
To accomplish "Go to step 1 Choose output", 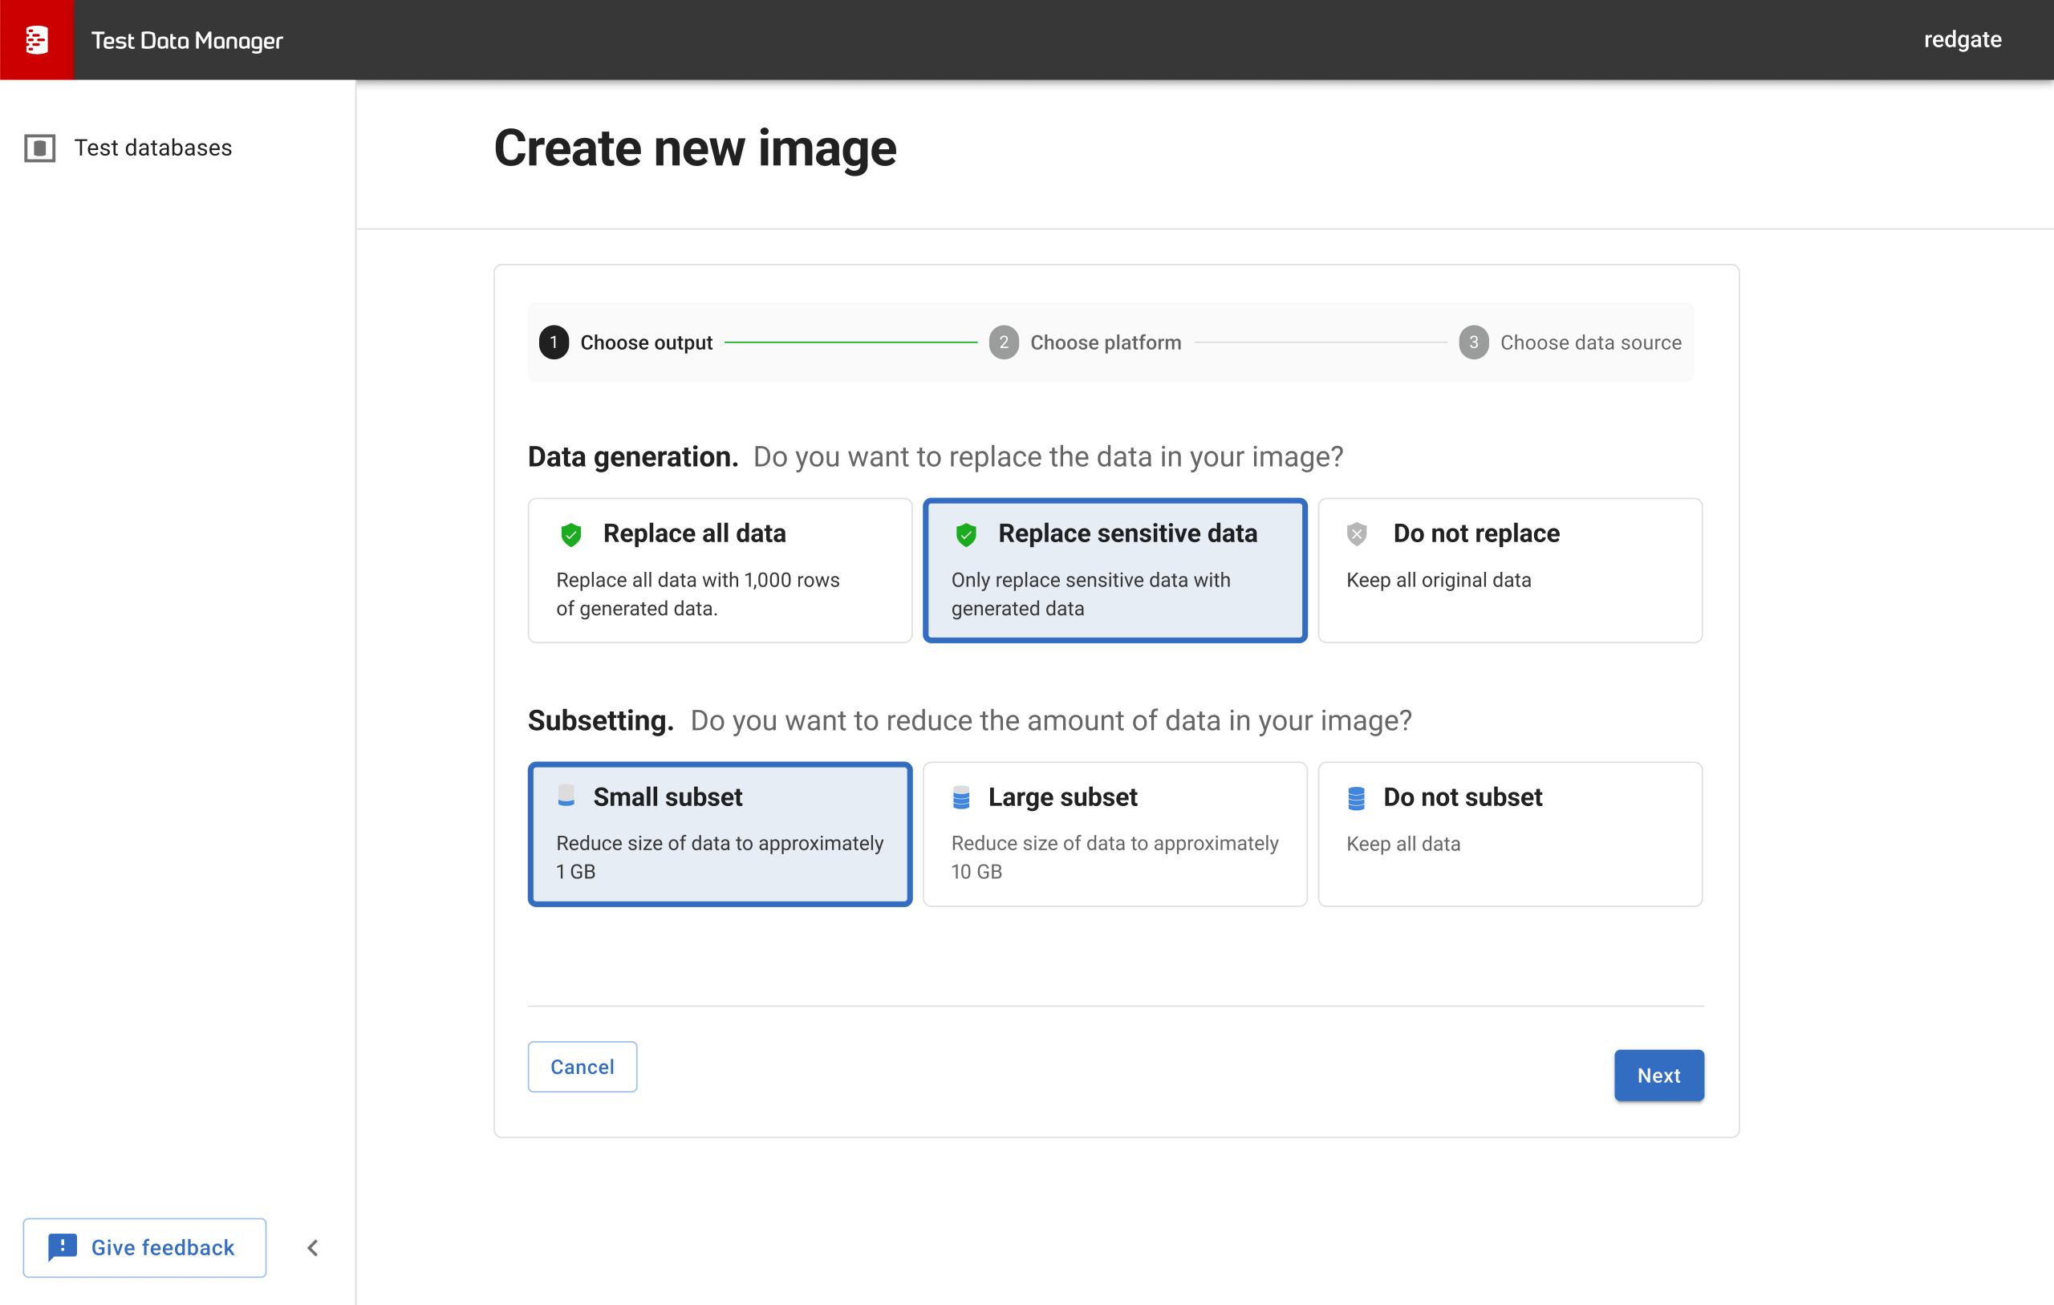I will (625, 342).
